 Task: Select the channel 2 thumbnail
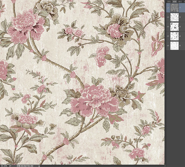click(174, 17)
